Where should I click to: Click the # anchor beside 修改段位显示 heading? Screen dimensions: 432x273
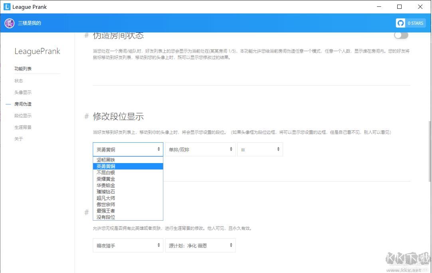(x=86, y=116)
